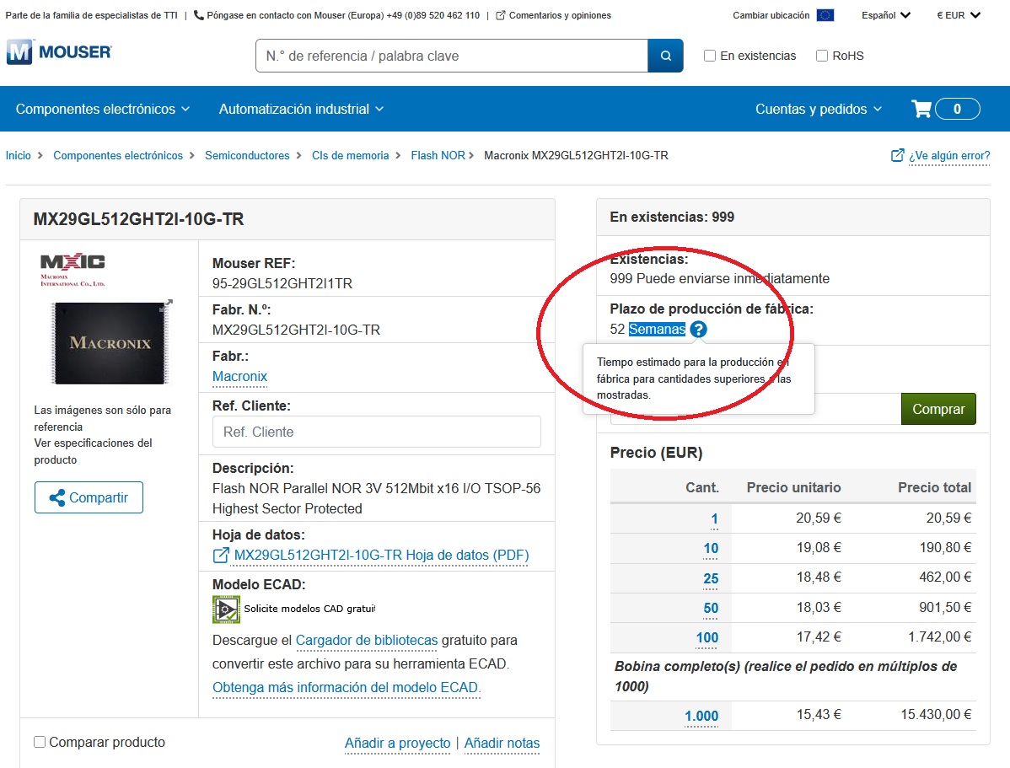Expand the 'Automatización industrial' menu
The image size is (1010, 768).
coord(301,109)
